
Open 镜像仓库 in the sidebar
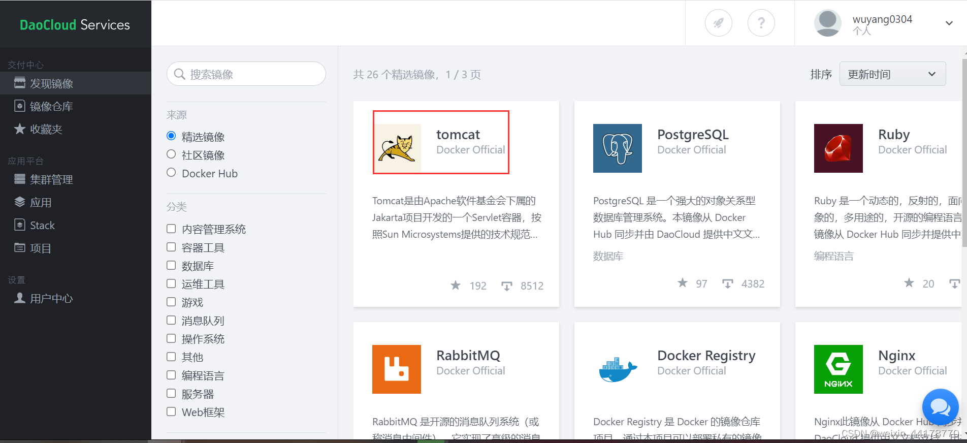click(x=76, y=106)
